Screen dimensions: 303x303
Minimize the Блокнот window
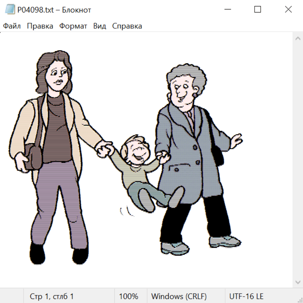[x=227, y=10]
